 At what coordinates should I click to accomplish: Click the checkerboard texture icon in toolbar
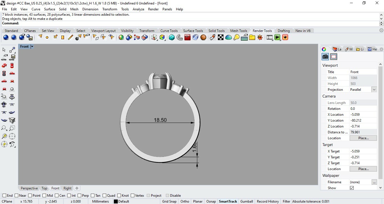click(221, 37)
